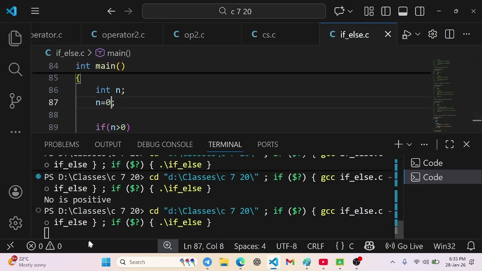Open Telegram from the taskbar
This screenshot has width=482, height=271.
(207, 262)
